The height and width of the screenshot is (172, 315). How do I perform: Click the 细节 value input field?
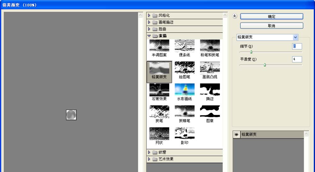pyautogui.click(x=297, y=46)
